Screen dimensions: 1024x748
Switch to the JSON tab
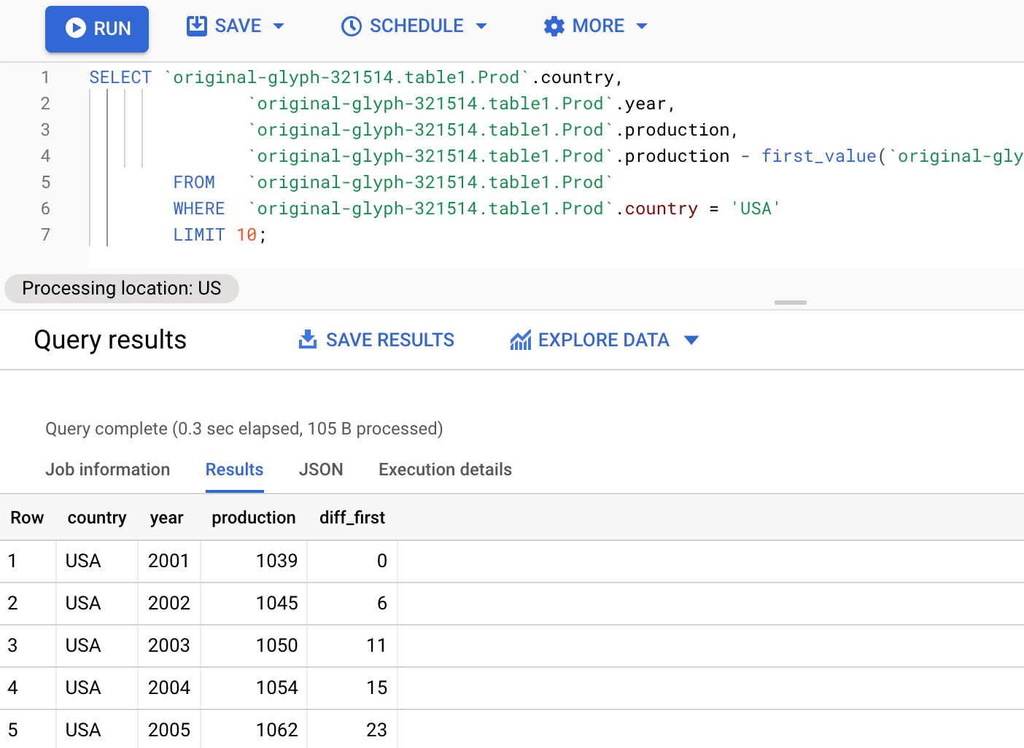pyautogui.click(x=321, y=470)
